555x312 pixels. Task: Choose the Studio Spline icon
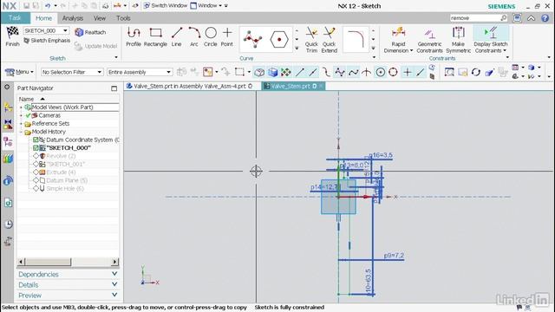252,39
